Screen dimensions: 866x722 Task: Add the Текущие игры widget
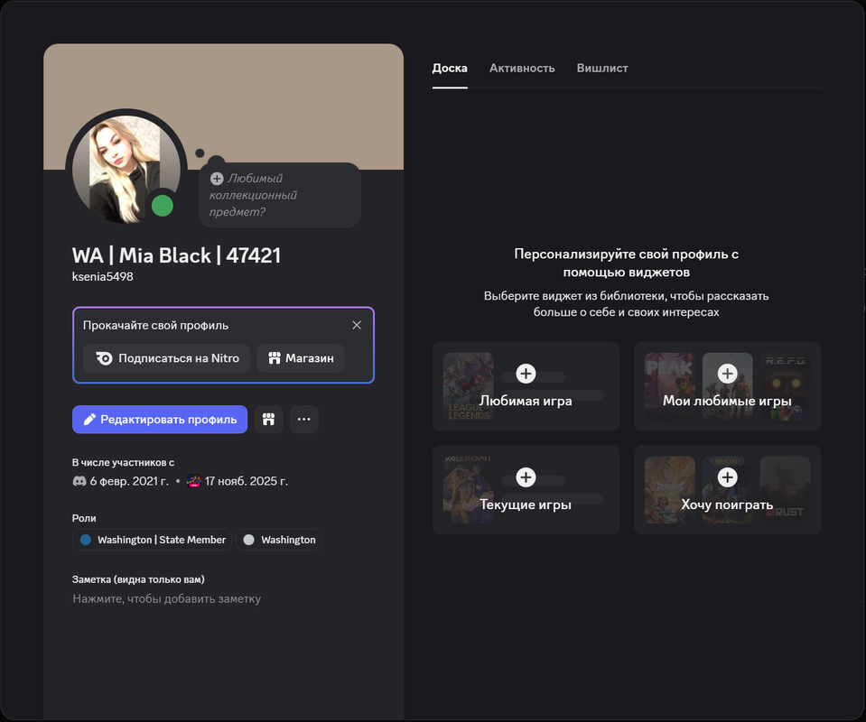[x=526, y=490]
